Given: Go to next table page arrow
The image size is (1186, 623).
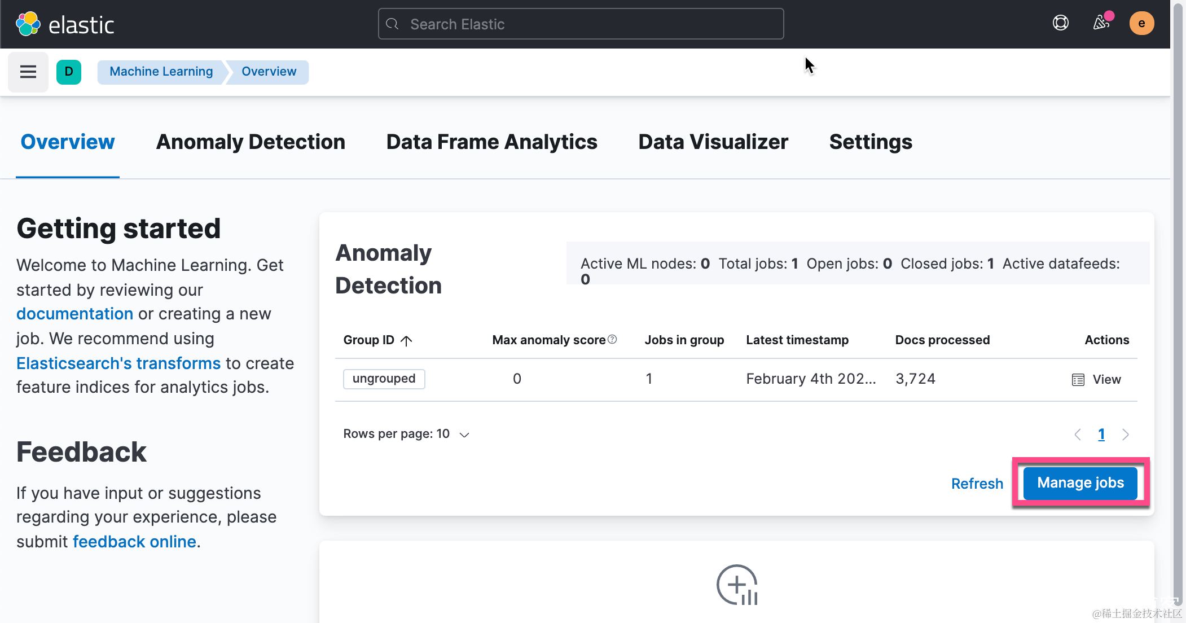Looking at the screenshot, I should 1126,434.
